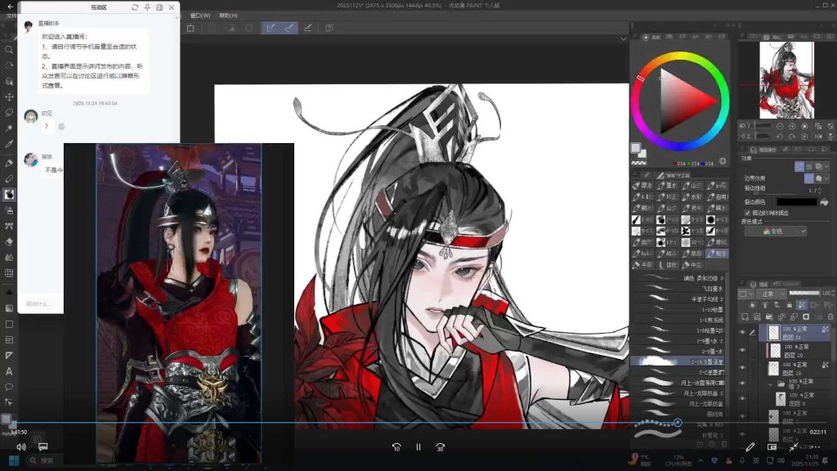
Task: Select the text tool letter A
Action: [9, 371]
